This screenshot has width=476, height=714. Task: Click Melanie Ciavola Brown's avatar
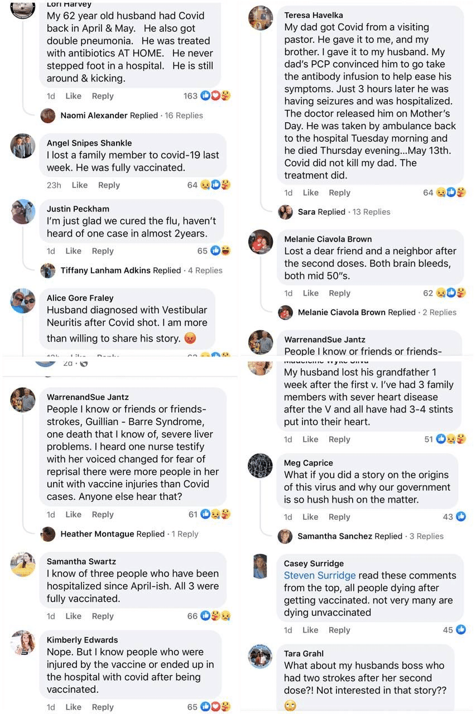(261, 242)
